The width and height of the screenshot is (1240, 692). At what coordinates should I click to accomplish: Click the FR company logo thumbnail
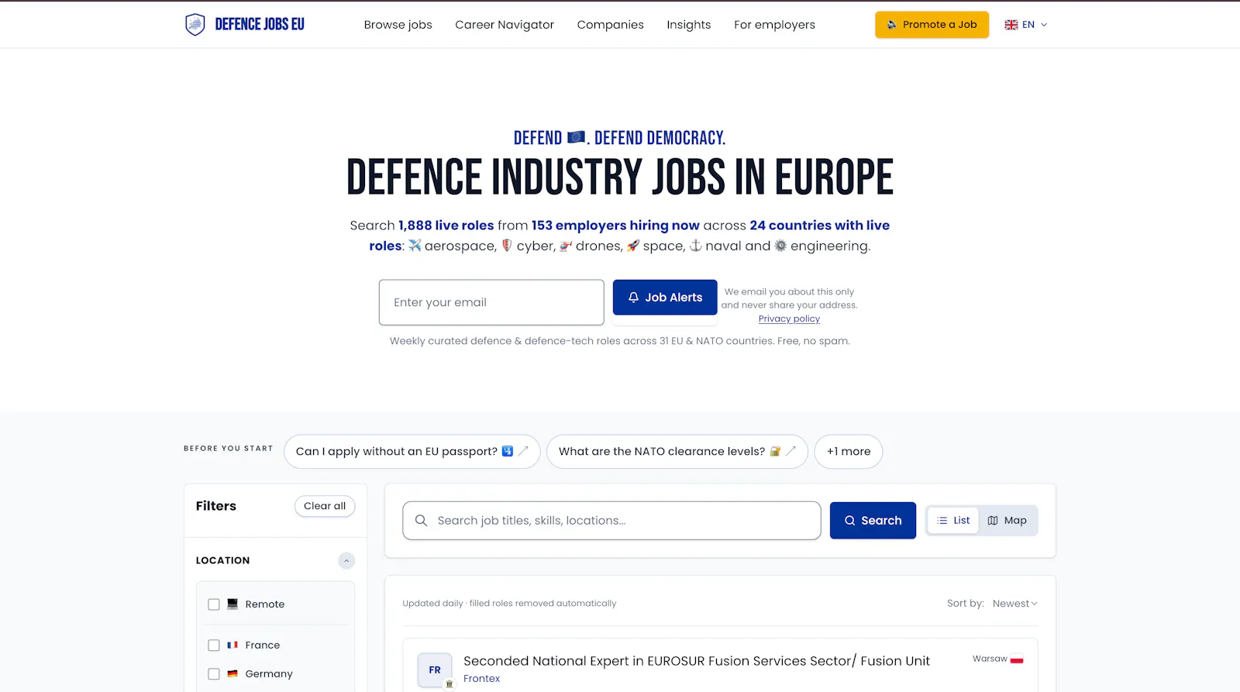(x=435, y=670)
